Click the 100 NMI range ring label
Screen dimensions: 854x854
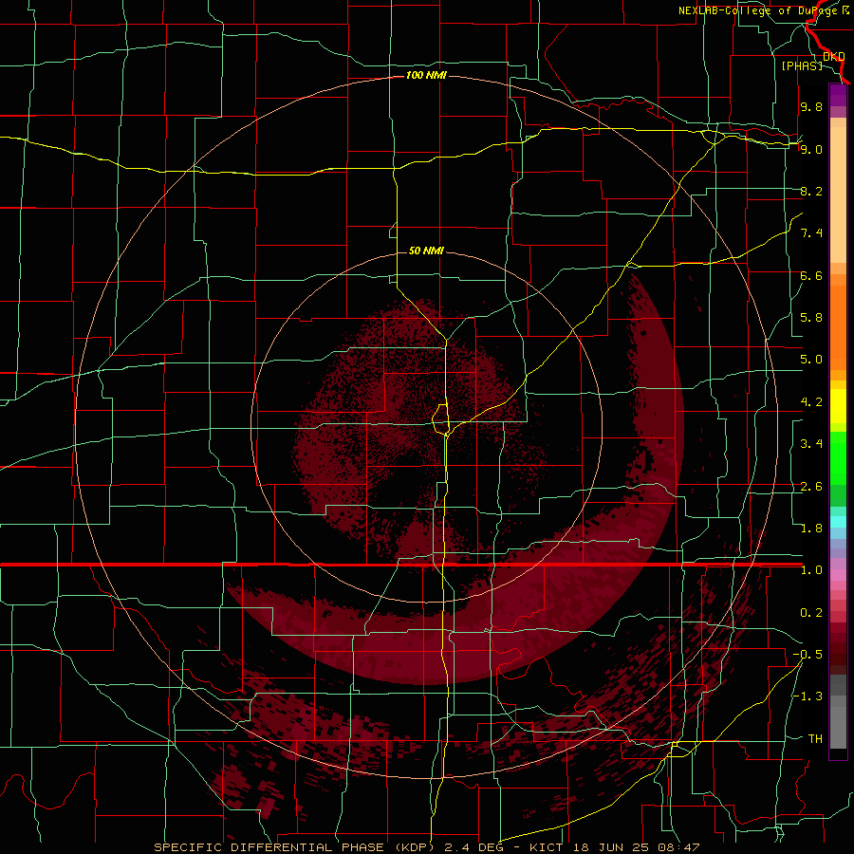point(426,75)
